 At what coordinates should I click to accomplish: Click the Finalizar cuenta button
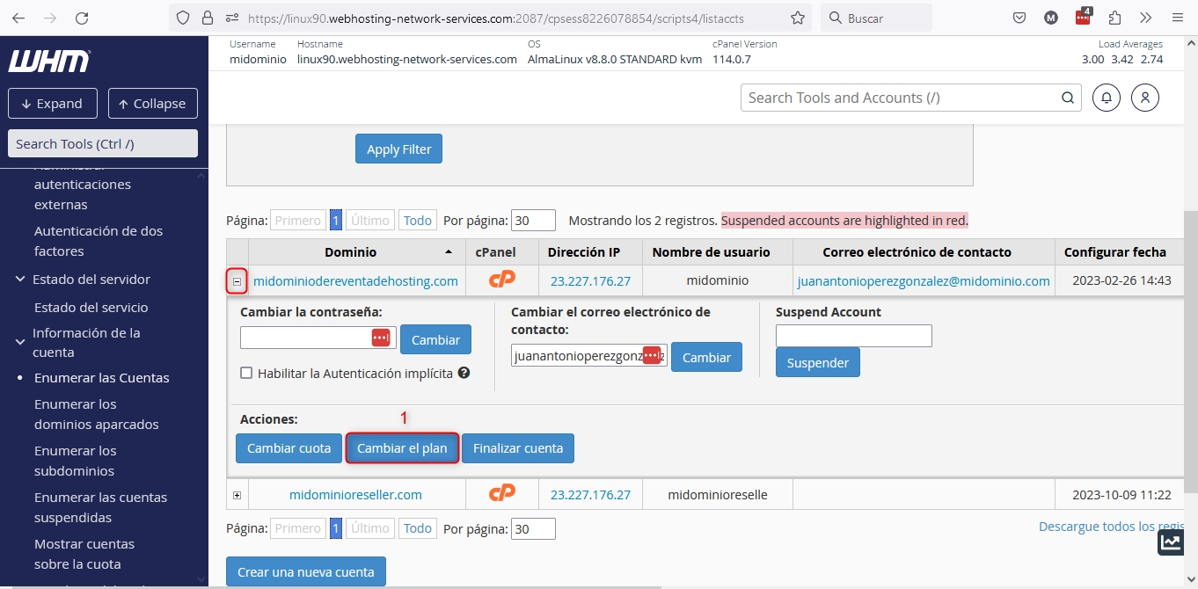pyautogui.click(x=517, y=448)
